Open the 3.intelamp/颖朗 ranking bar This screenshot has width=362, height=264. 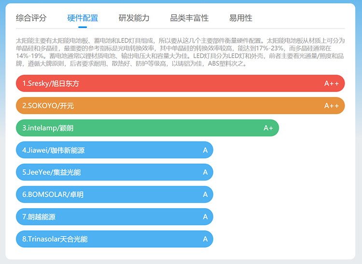(147, 128)
